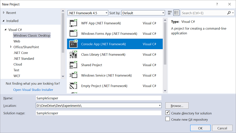This screenshot has height=133, width=236.
Task: Select the Empty Project template icon
Action: [73, 86]
